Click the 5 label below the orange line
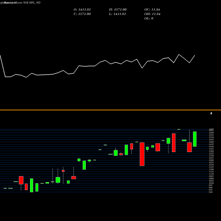This screenshot has height=221, width=221. click(x=211, y=114)
